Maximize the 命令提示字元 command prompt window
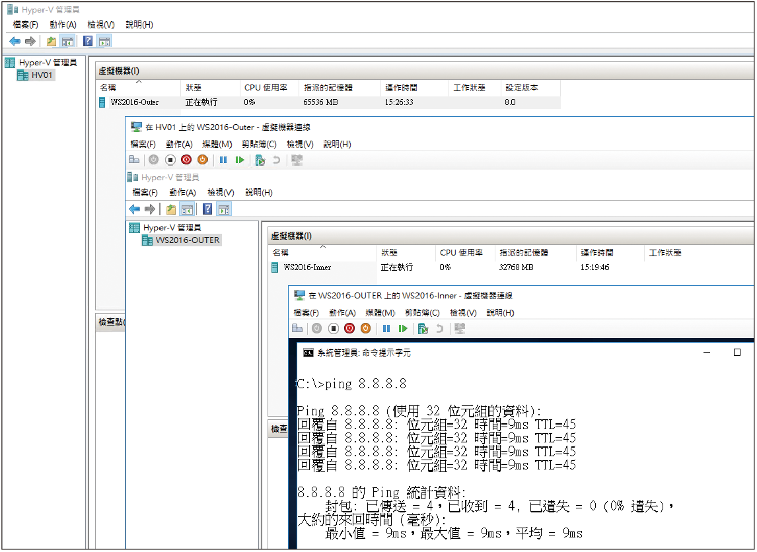The image size is (757, 552). click(737, 353)
